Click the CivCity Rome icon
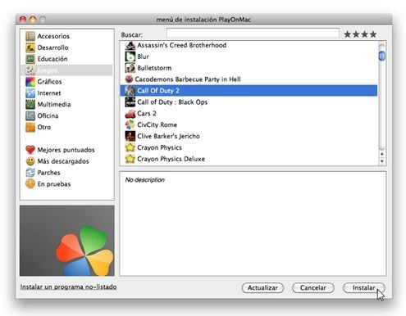Screen dimensions: 406x316 coord(130,124)
